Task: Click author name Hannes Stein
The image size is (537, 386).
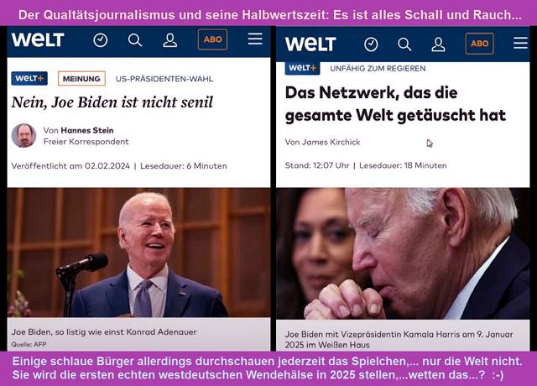Action: 87,131
